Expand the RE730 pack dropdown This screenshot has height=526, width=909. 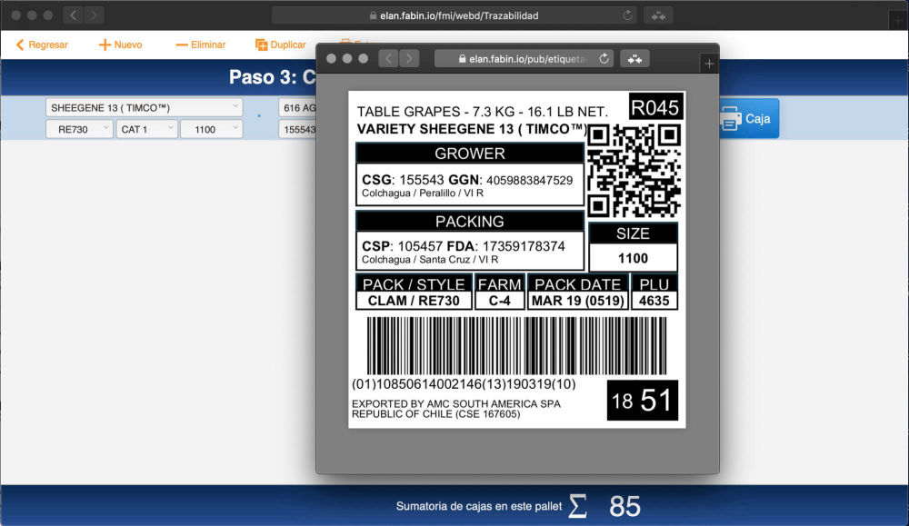(x=79, y=129)
